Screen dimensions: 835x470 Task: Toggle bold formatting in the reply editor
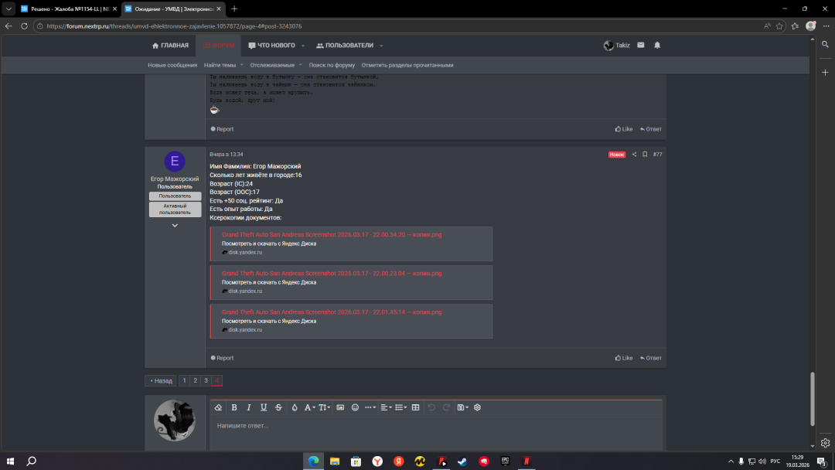click(x=233, y=407)
